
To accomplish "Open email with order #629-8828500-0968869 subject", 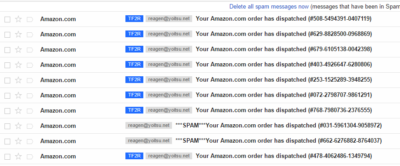I will point(284,34).
